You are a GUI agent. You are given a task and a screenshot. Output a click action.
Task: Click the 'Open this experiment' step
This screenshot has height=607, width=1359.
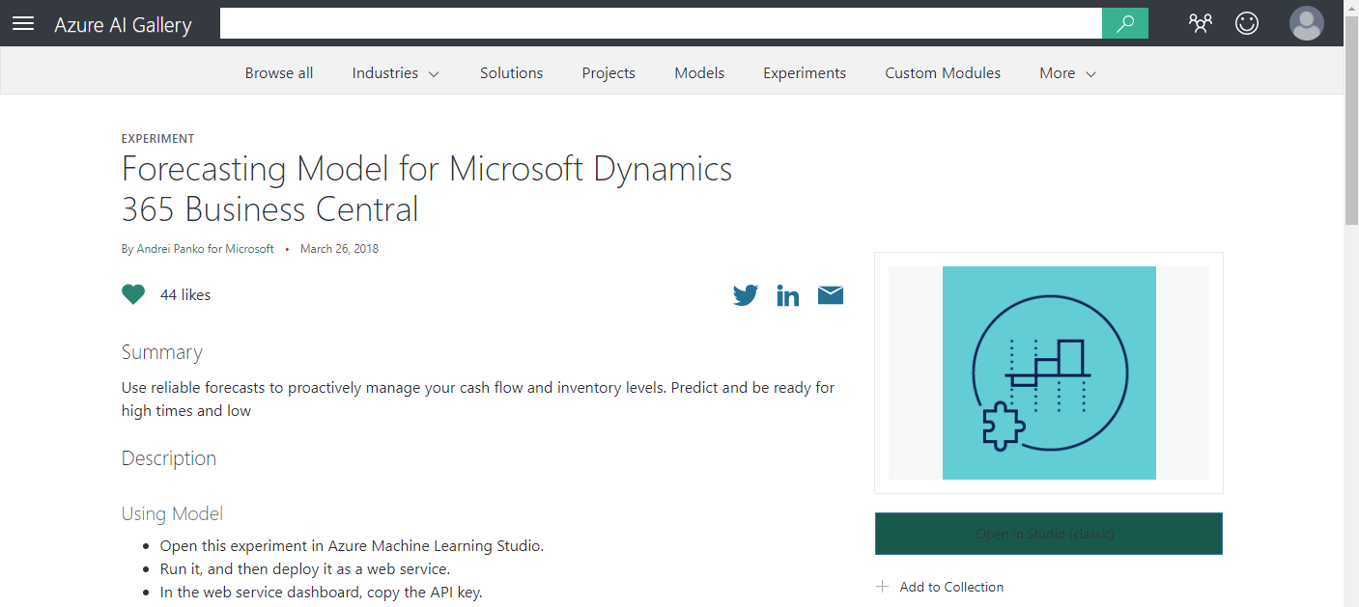352,546
